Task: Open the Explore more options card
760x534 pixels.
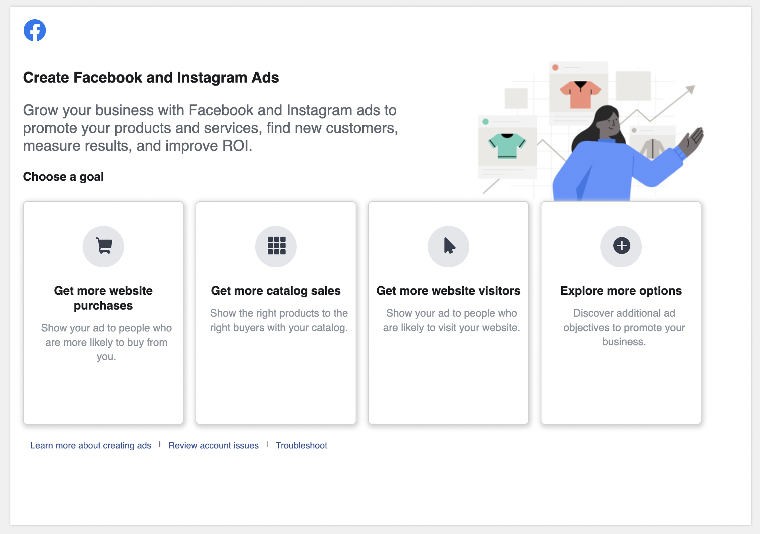Action: [620, 313]
